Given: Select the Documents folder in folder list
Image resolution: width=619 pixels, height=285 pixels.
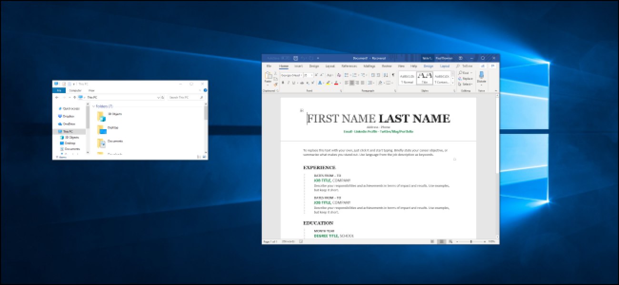Looking at the screenshot, I should click(x=110, y=142).
